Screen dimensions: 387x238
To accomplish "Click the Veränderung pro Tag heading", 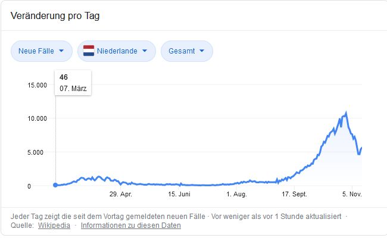I will point(55,15).
